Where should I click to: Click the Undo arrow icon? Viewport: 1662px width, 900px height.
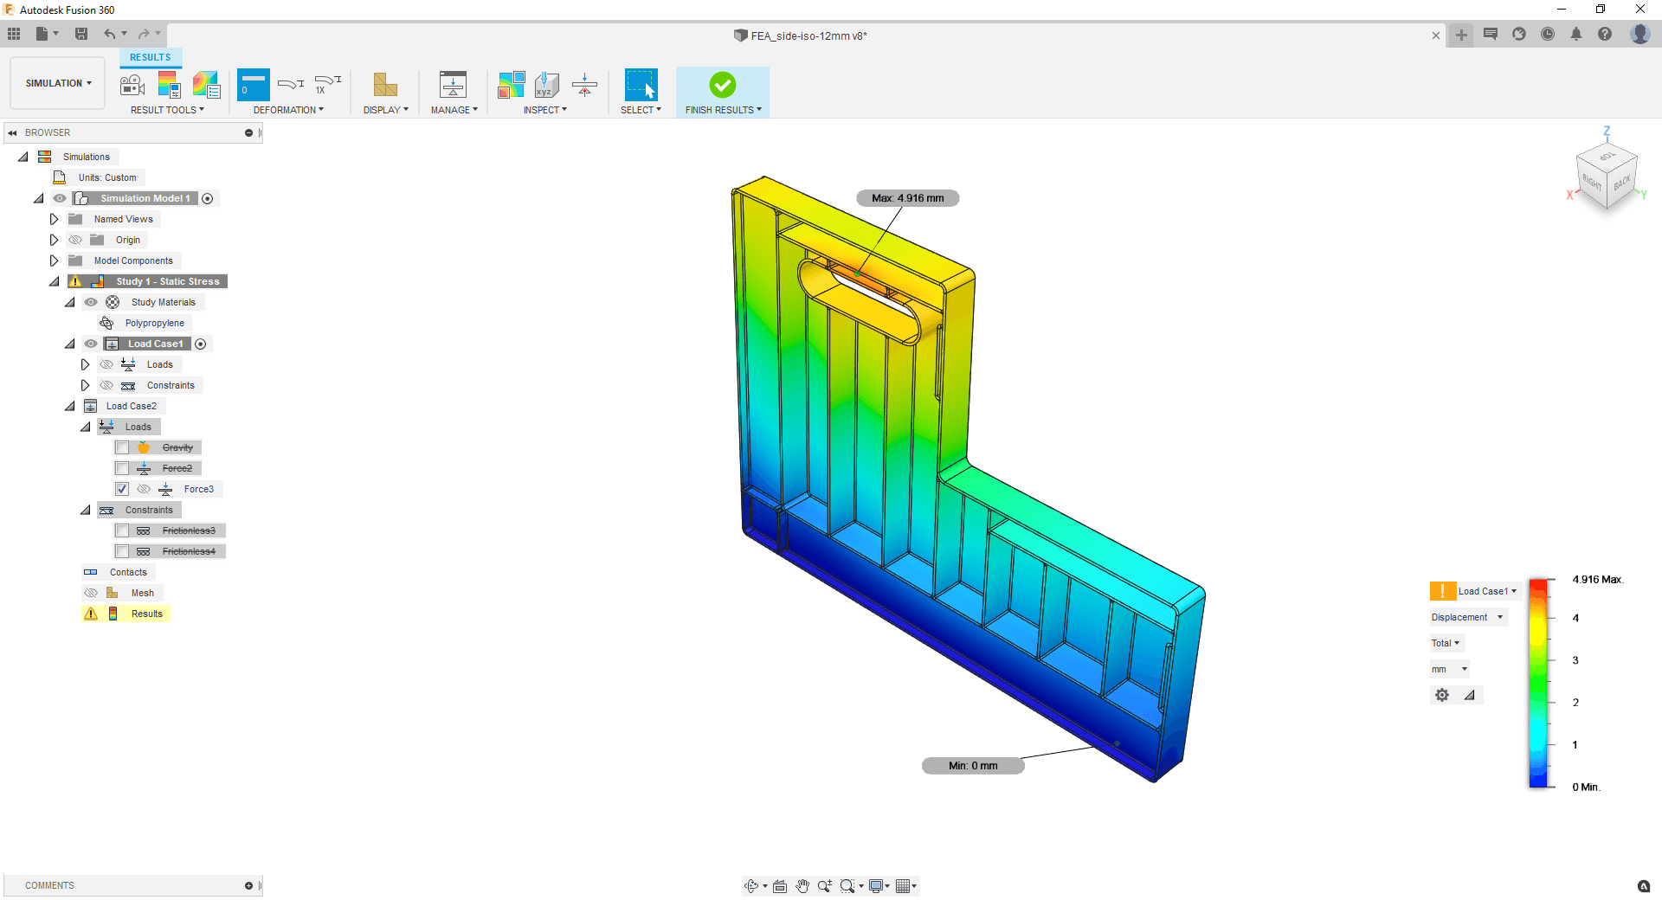(x=110, y=34)
